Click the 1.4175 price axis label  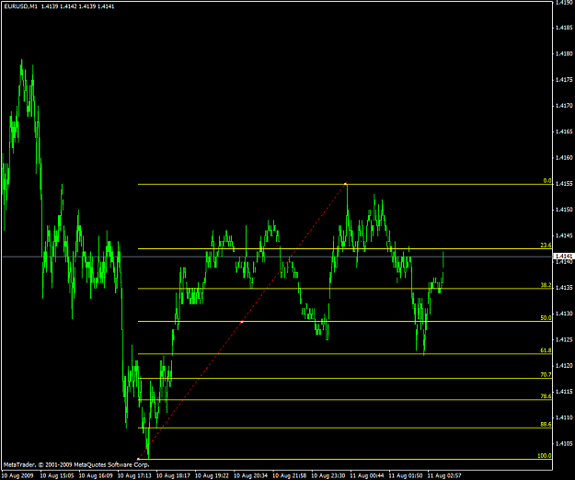[x=564, y=79]
